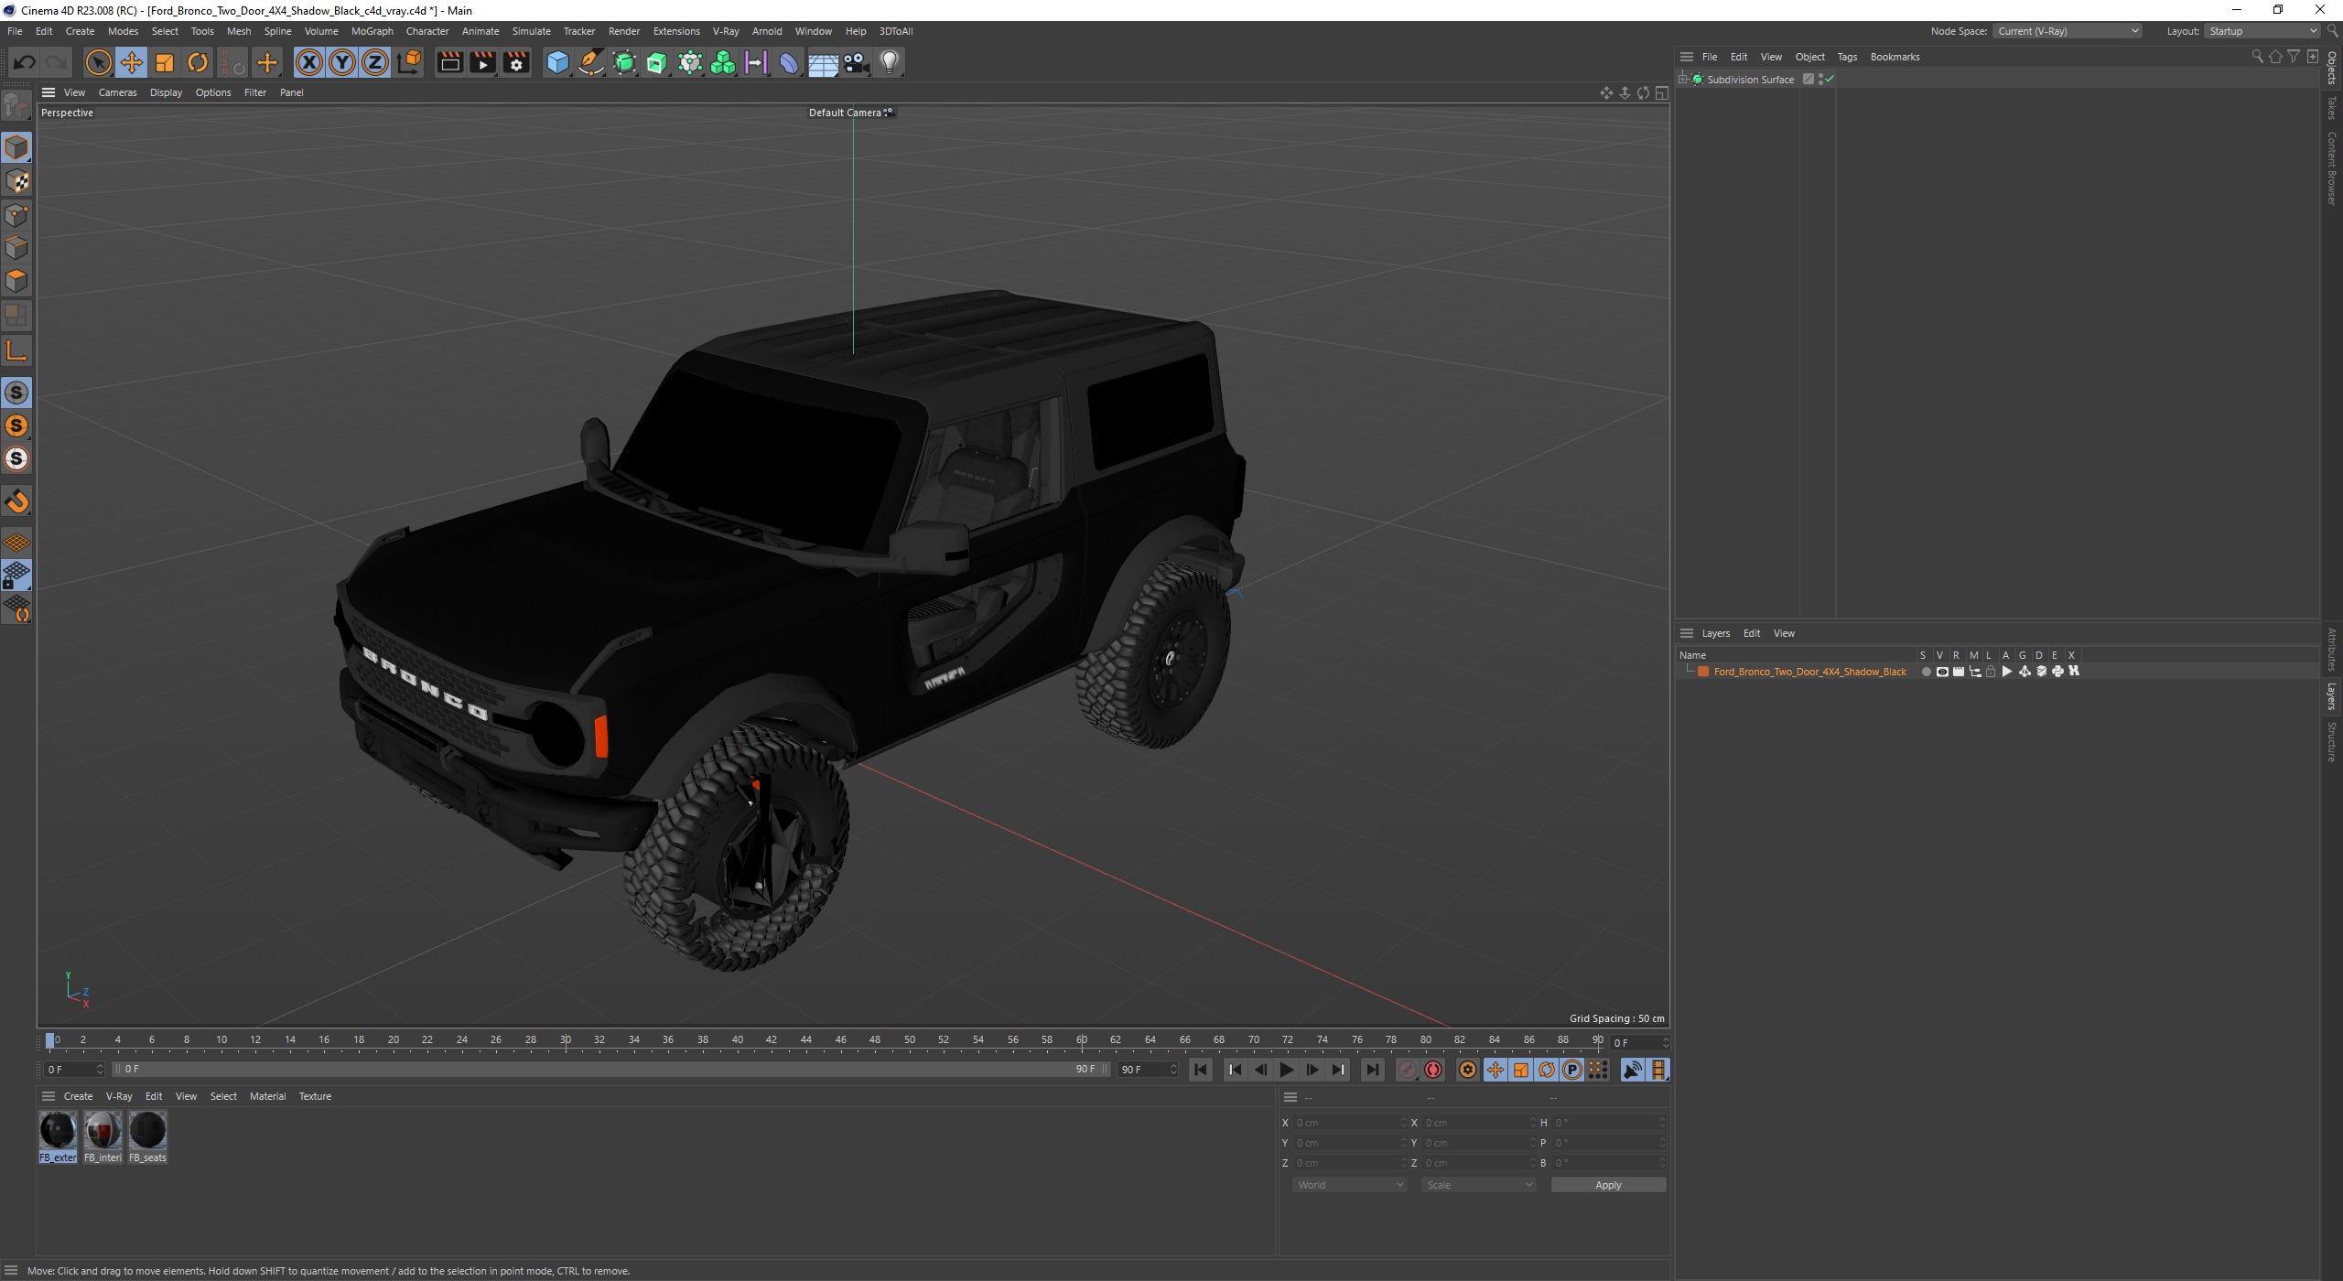This screenshot has width=2343, height=1281.
Task: Open the Spline Pen tool
Action: [591, 62]
